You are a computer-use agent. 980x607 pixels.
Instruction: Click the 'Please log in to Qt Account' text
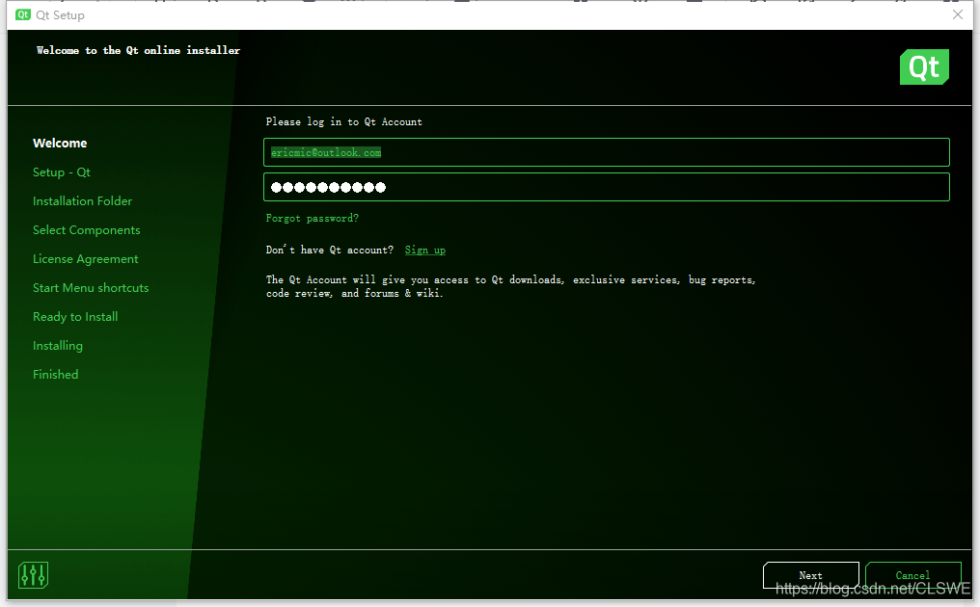(343, 121)
